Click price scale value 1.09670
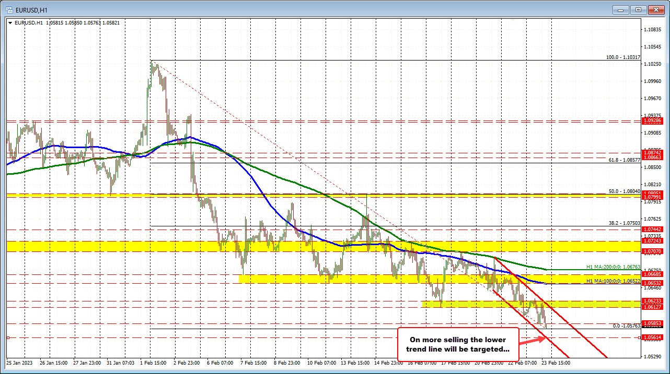The height and width of the screenshot is (374, 670). [x=654, y=98]
